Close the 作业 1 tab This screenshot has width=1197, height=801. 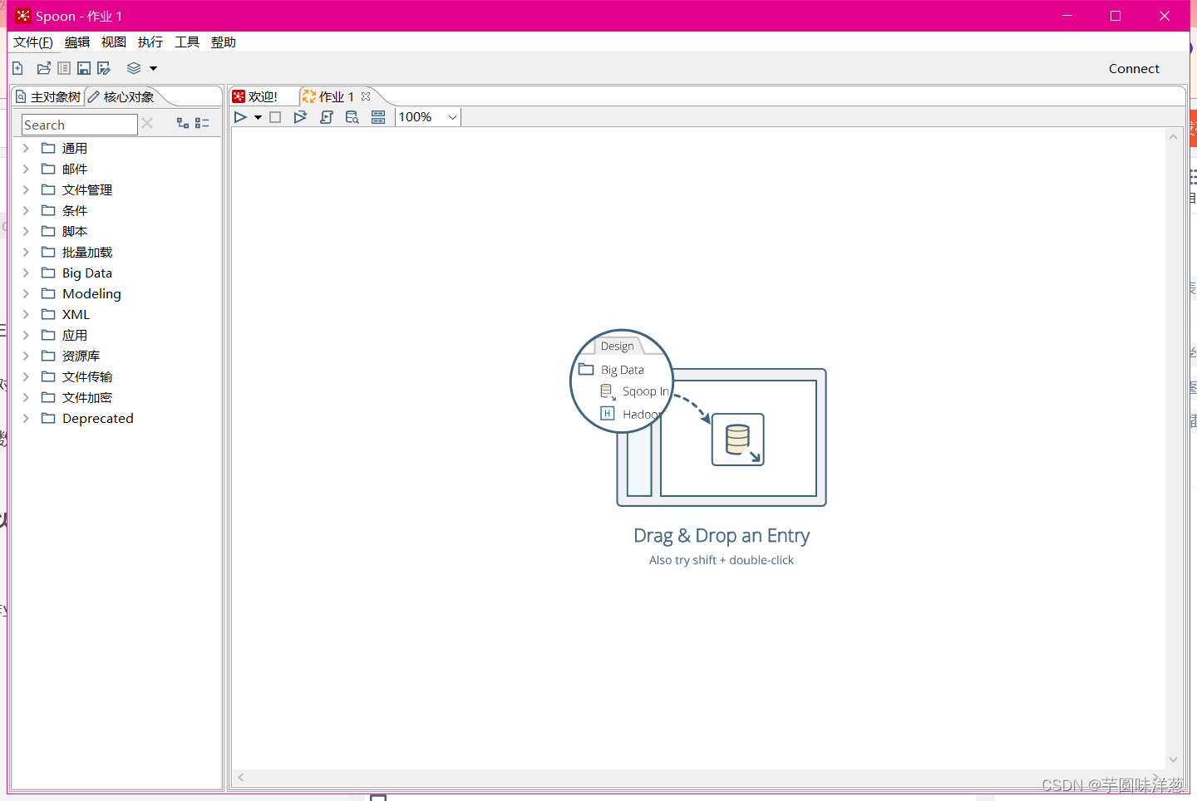click(x=366, y=96)
